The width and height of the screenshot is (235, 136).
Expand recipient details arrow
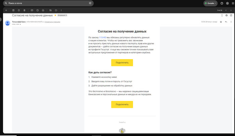click(20, 24)
